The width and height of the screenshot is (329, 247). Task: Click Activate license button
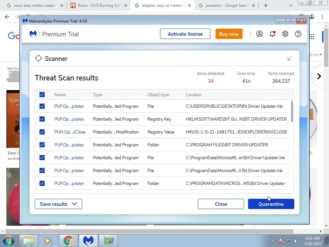[185, 34]
